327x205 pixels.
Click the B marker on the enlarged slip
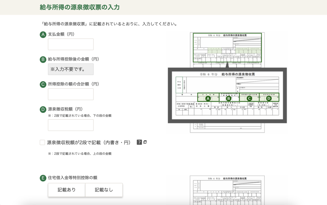pos(229,99)
